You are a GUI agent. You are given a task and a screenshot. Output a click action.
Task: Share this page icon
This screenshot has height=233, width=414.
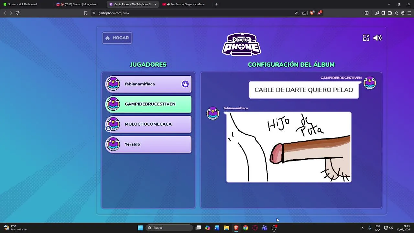[x=304, y=13]
